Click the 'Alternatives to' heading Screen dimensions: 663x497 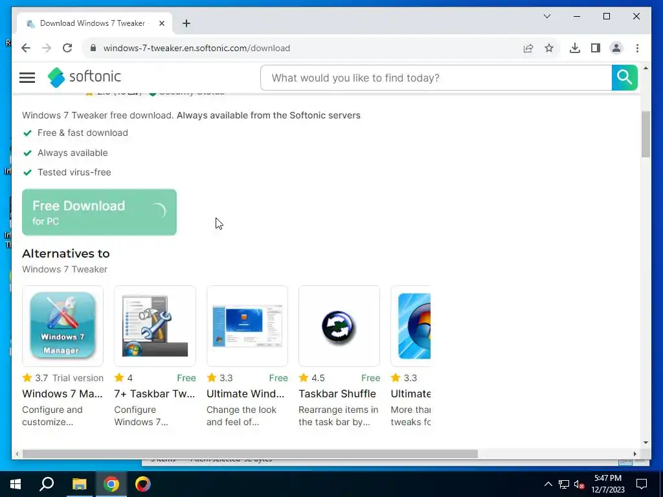tap(66, 254)
